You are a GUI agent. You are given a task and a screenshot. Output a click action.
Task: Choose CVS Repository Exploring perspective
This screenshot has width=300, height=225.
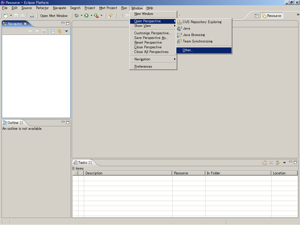tap(204, 22)
